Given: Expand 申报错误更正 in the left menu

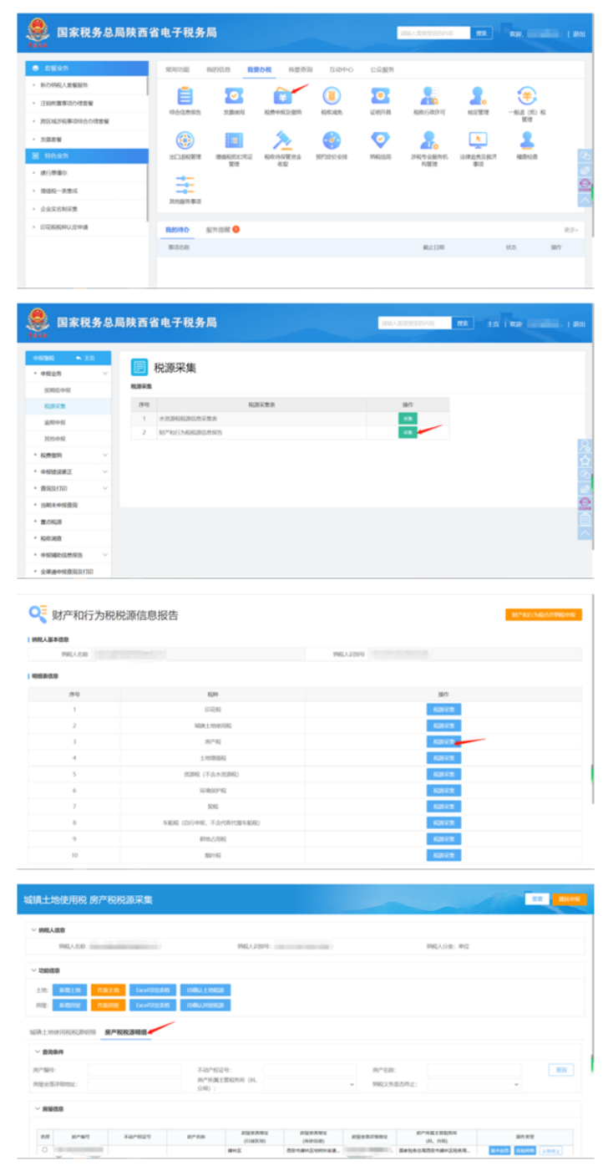Looking at the screenshot, I should pyautogui.click(x=105, y=471).
